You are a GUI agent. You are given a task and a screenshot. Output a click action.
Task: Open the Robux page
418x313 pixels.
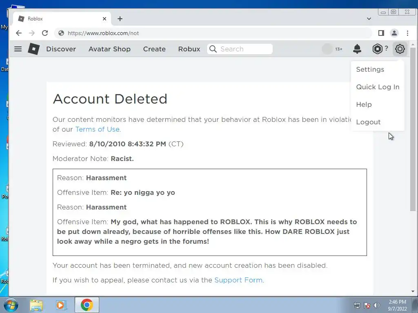click(x=189, y=49)
